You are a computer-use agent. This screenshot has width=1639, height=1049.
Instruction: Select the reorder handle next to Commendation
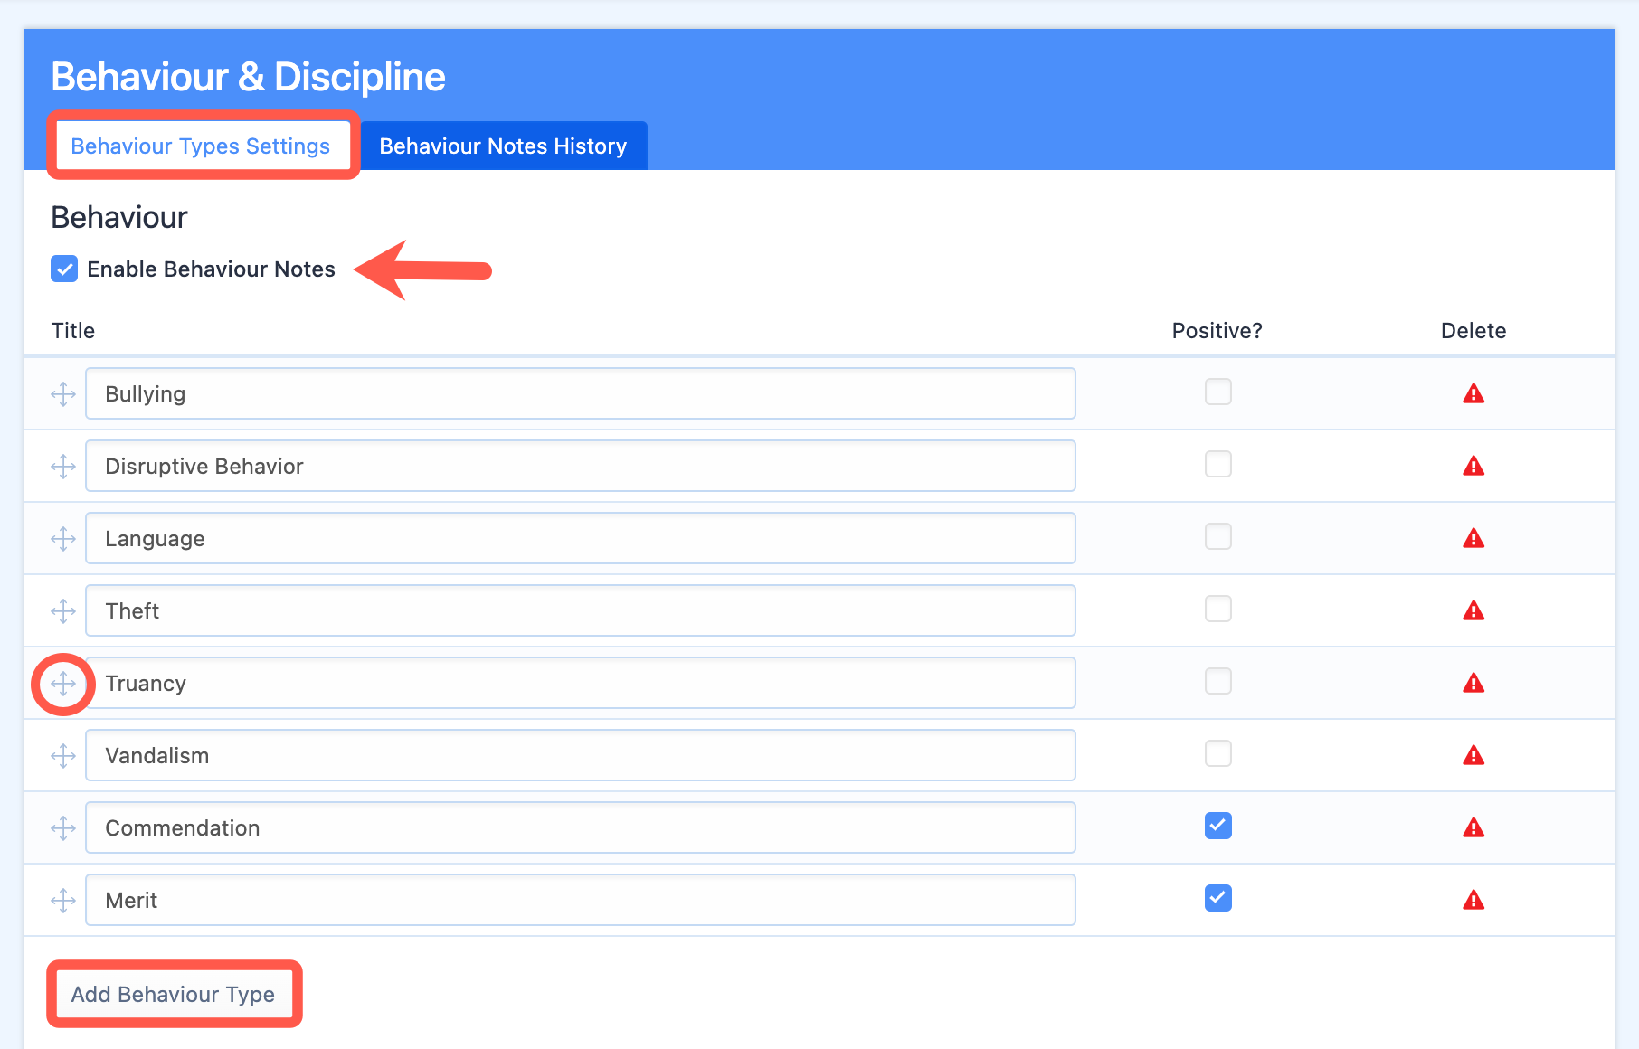point(63,828)
